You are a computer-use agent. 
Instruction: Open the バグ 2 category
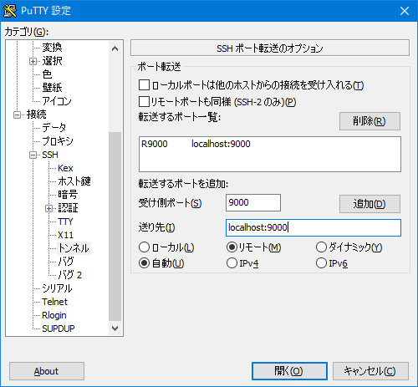[69, 275]
